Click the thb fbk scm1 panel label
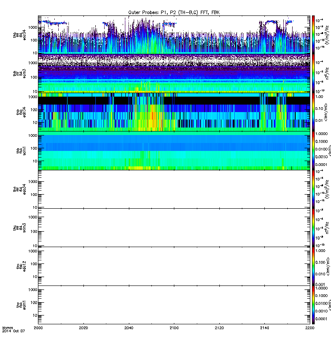 click(21, 150)
